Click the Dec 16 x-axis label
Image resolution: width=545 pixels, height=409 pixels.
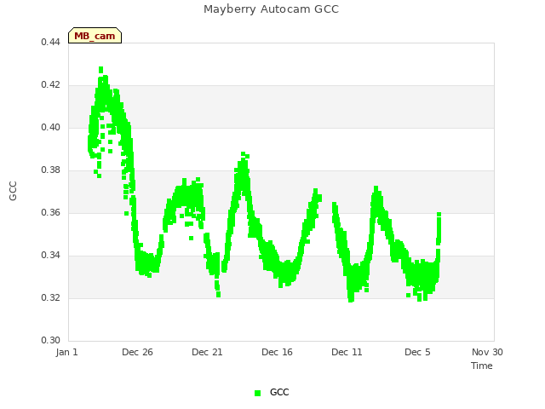(x=277, y=352)
